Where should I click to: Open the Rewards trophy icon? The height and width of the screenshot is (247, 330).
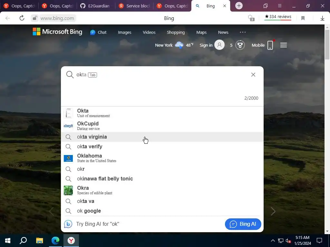coord(240,45)
